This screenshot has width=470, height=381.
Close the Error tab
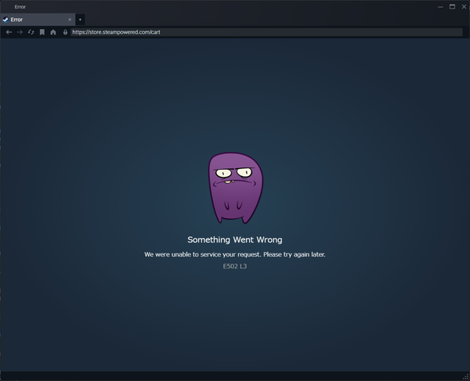(x=70, y=20)
